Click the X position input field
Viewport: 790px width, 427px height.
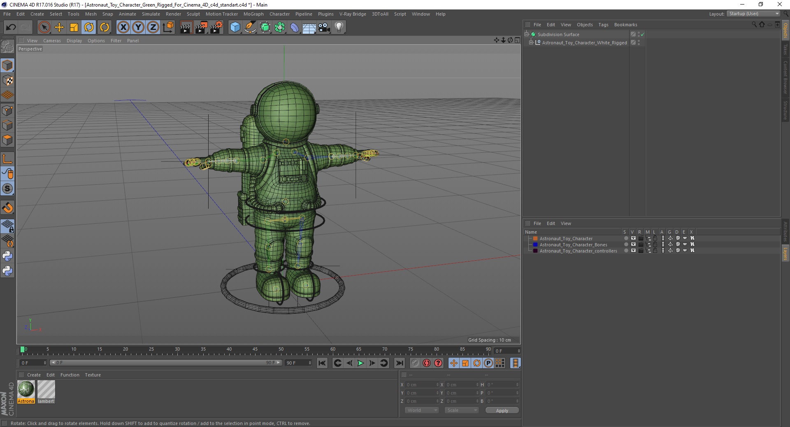point(423,385)
